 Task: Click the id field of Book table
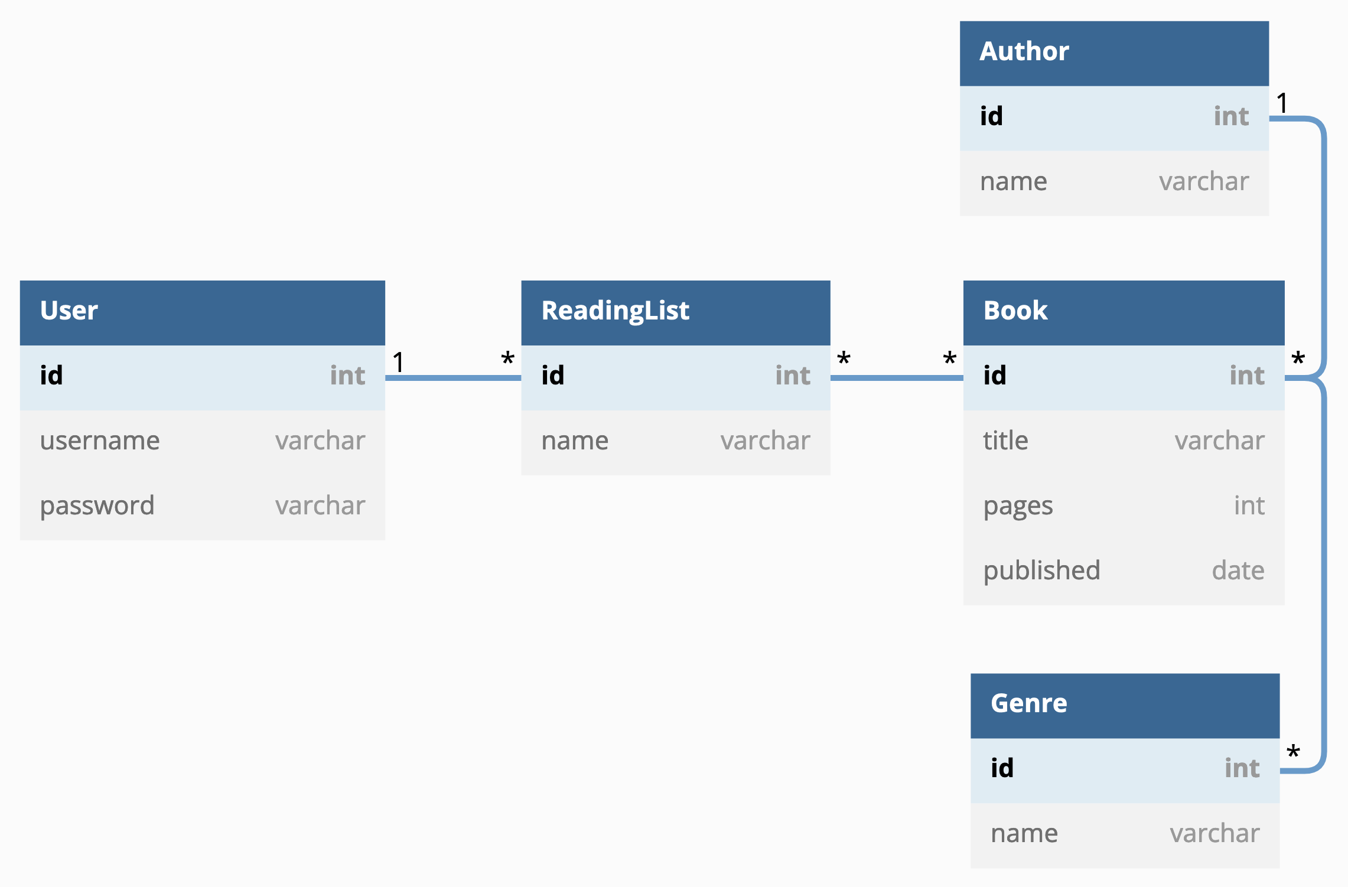pos(1123,377)
